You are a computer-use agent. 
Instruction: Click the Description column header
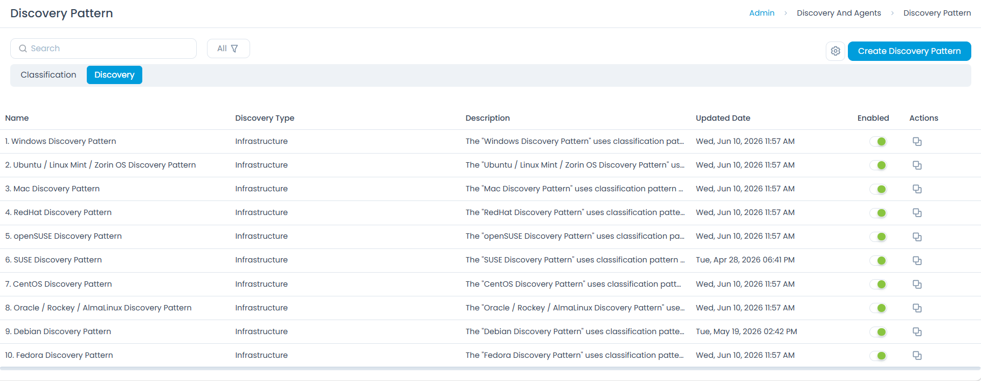pyautogui.click(x=488, y=118)
